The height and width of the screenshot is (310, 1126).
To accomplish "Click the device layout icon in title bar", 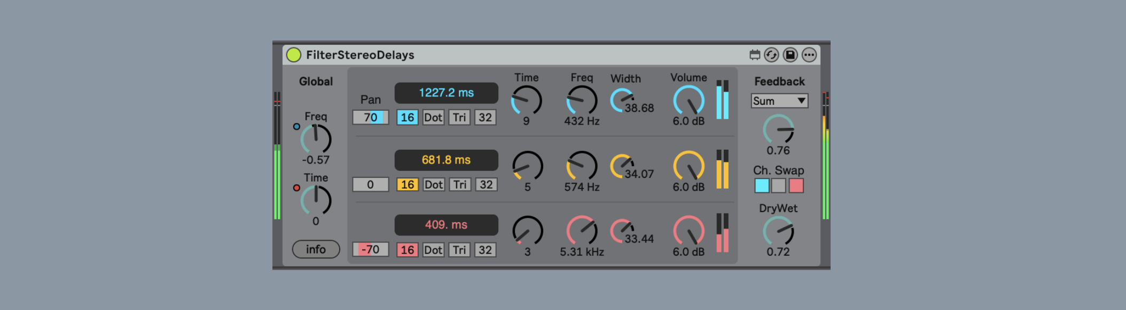I will [754, 55].
